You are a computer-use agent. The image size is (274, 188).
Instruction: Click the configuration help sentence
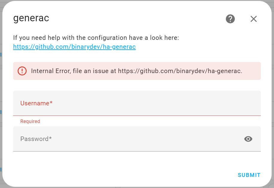point(96,38)
